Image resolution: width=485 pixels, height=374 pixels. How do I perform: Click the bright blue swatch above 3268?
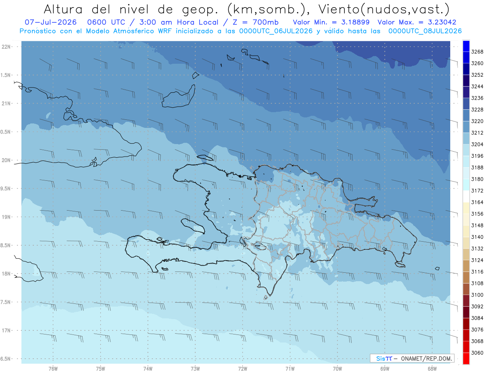466,46
